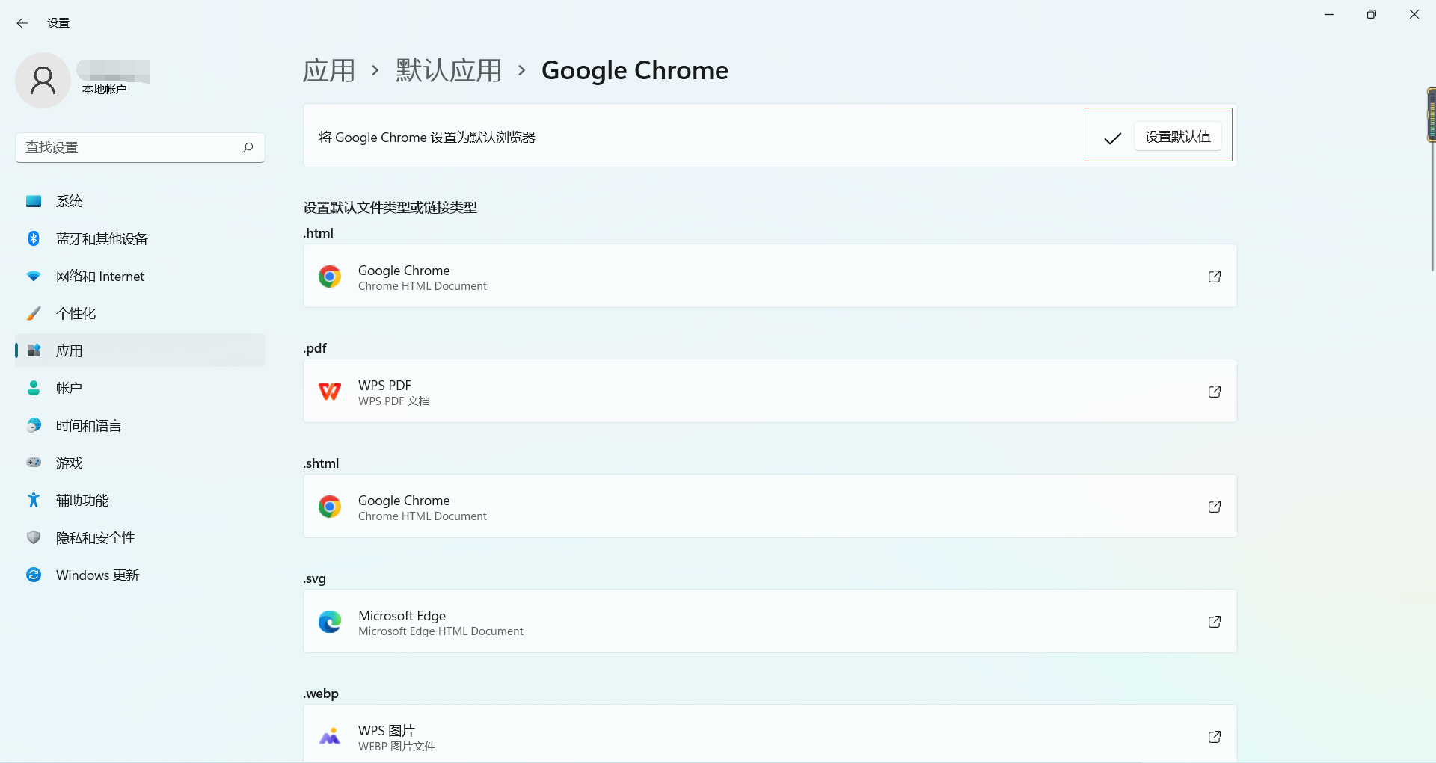The image size is (1436, 763).
Task: Open the user account avatar
Action: 43,80
